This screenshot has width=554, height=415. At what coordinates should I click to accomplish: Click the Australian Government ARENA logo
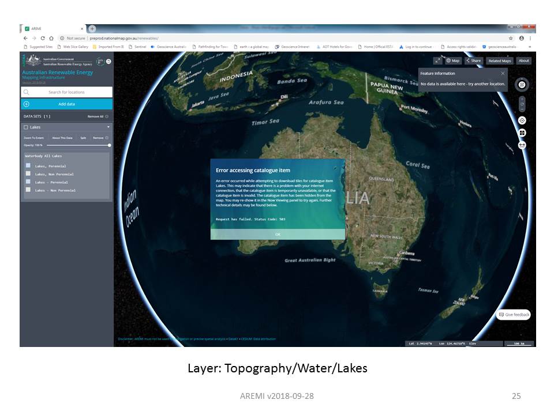(58, 61)
